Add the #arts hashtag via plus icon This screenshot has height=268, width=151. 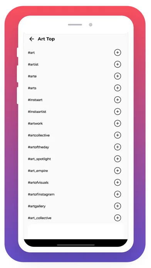(x=117, y=88)
